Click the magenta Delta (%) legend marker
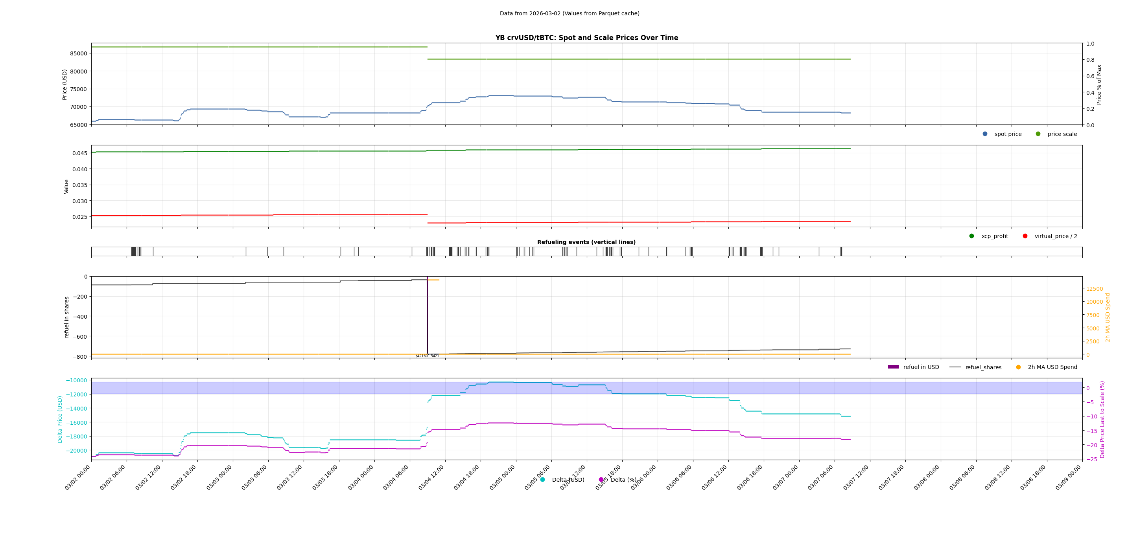1139x541 pixels. point(601,480)
